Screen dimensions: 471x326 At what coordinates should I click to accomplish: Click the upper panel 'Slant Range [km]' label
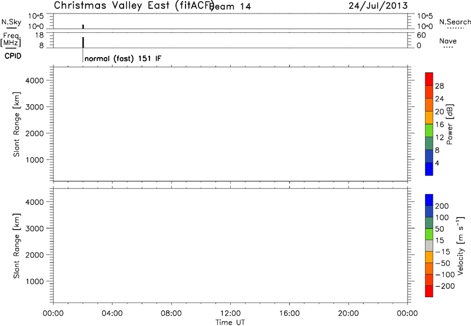(x=16, y=124)
